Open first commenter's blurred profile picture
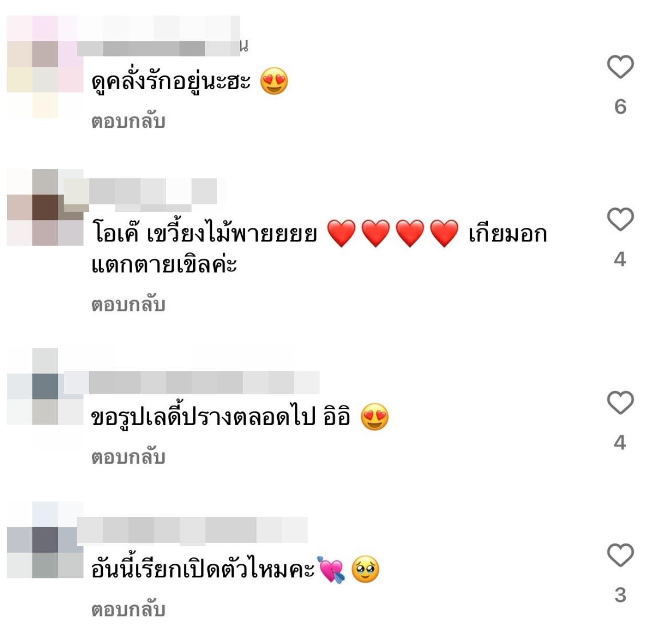Viewport: 668px width, 630px height. (x=45, y=67)
